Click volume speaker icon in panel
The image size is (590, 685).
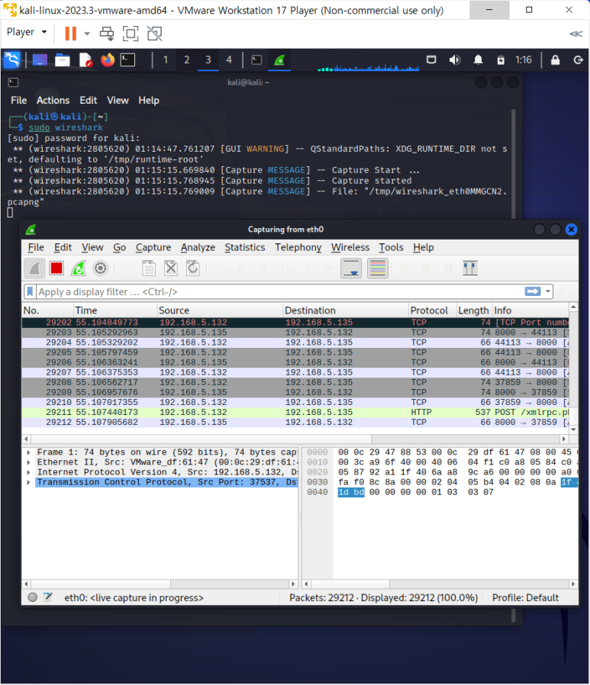[455, 59]
